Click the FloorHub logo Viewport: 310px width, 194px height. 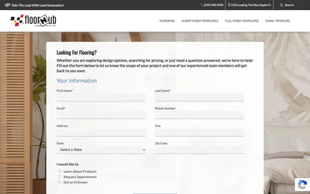pyautogui.click(x=33, y=21)
